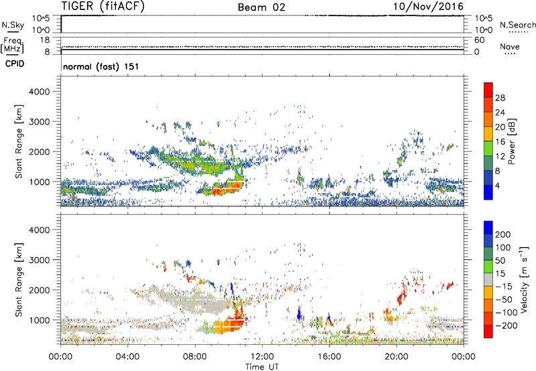
Task: Click the 'normal (fast) 151' text
Action: coord(101,66)
